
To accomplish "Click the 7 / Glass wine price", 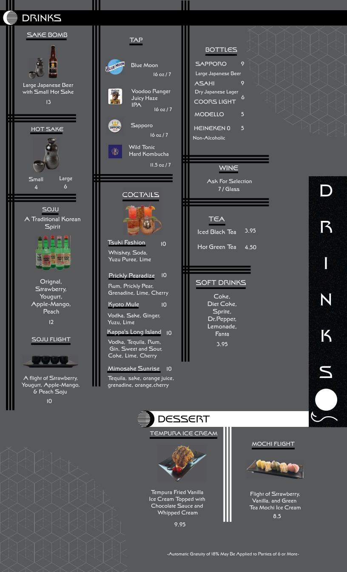I will pyautogui.click(x=229, y=189).
